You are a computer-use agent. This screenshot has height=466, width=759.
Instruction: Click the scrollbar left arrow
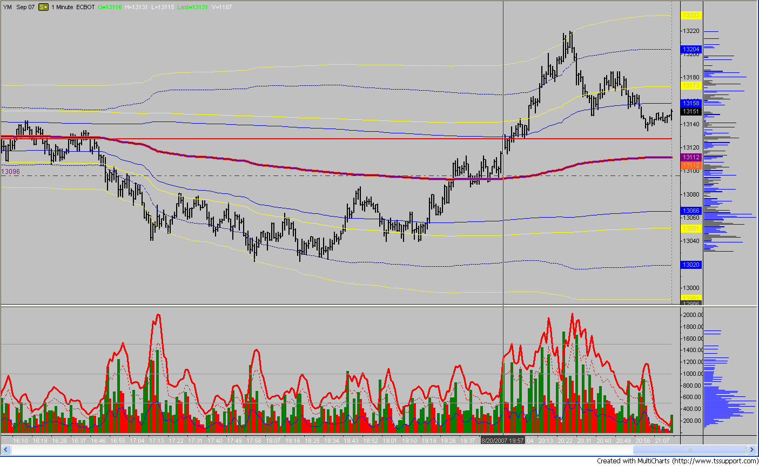(5, 449)
